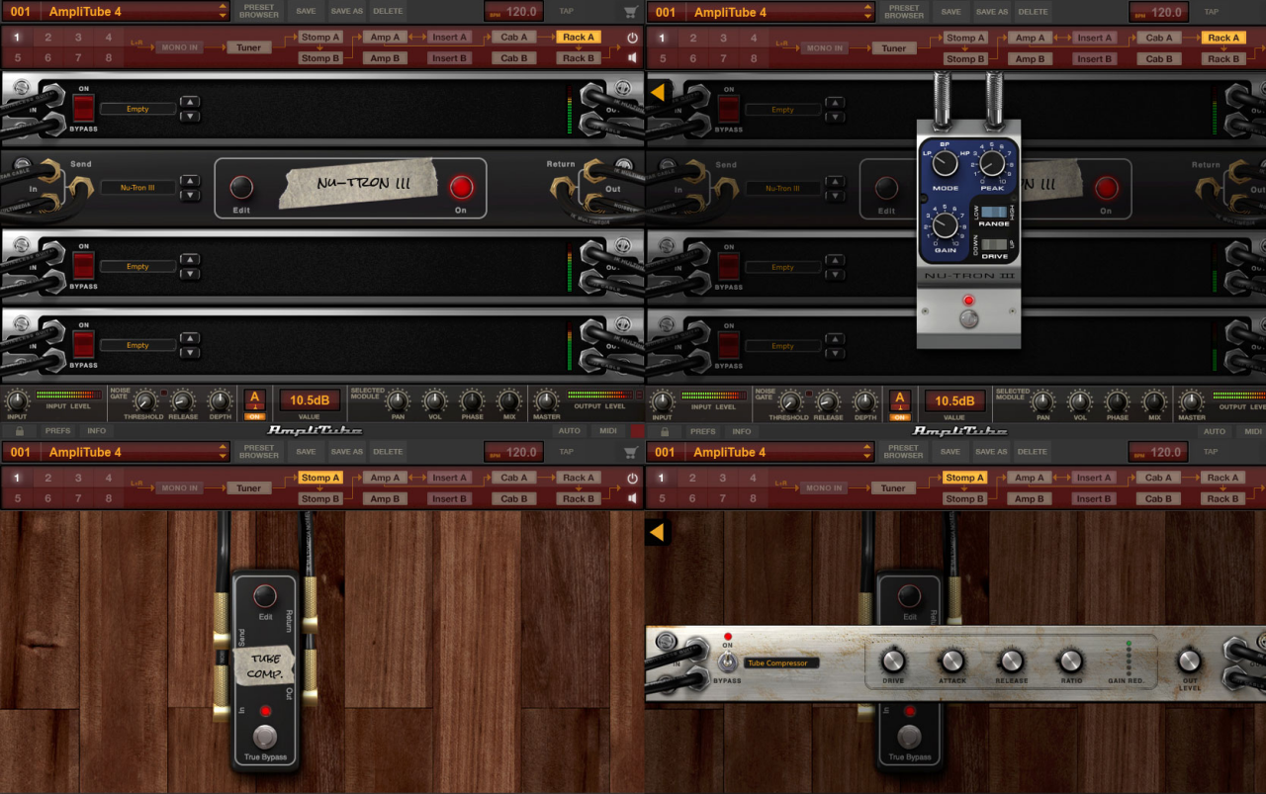Select the Rack A tab in the Tube Compressor rack window
1266x794 pixels.
pos(1222,478)
